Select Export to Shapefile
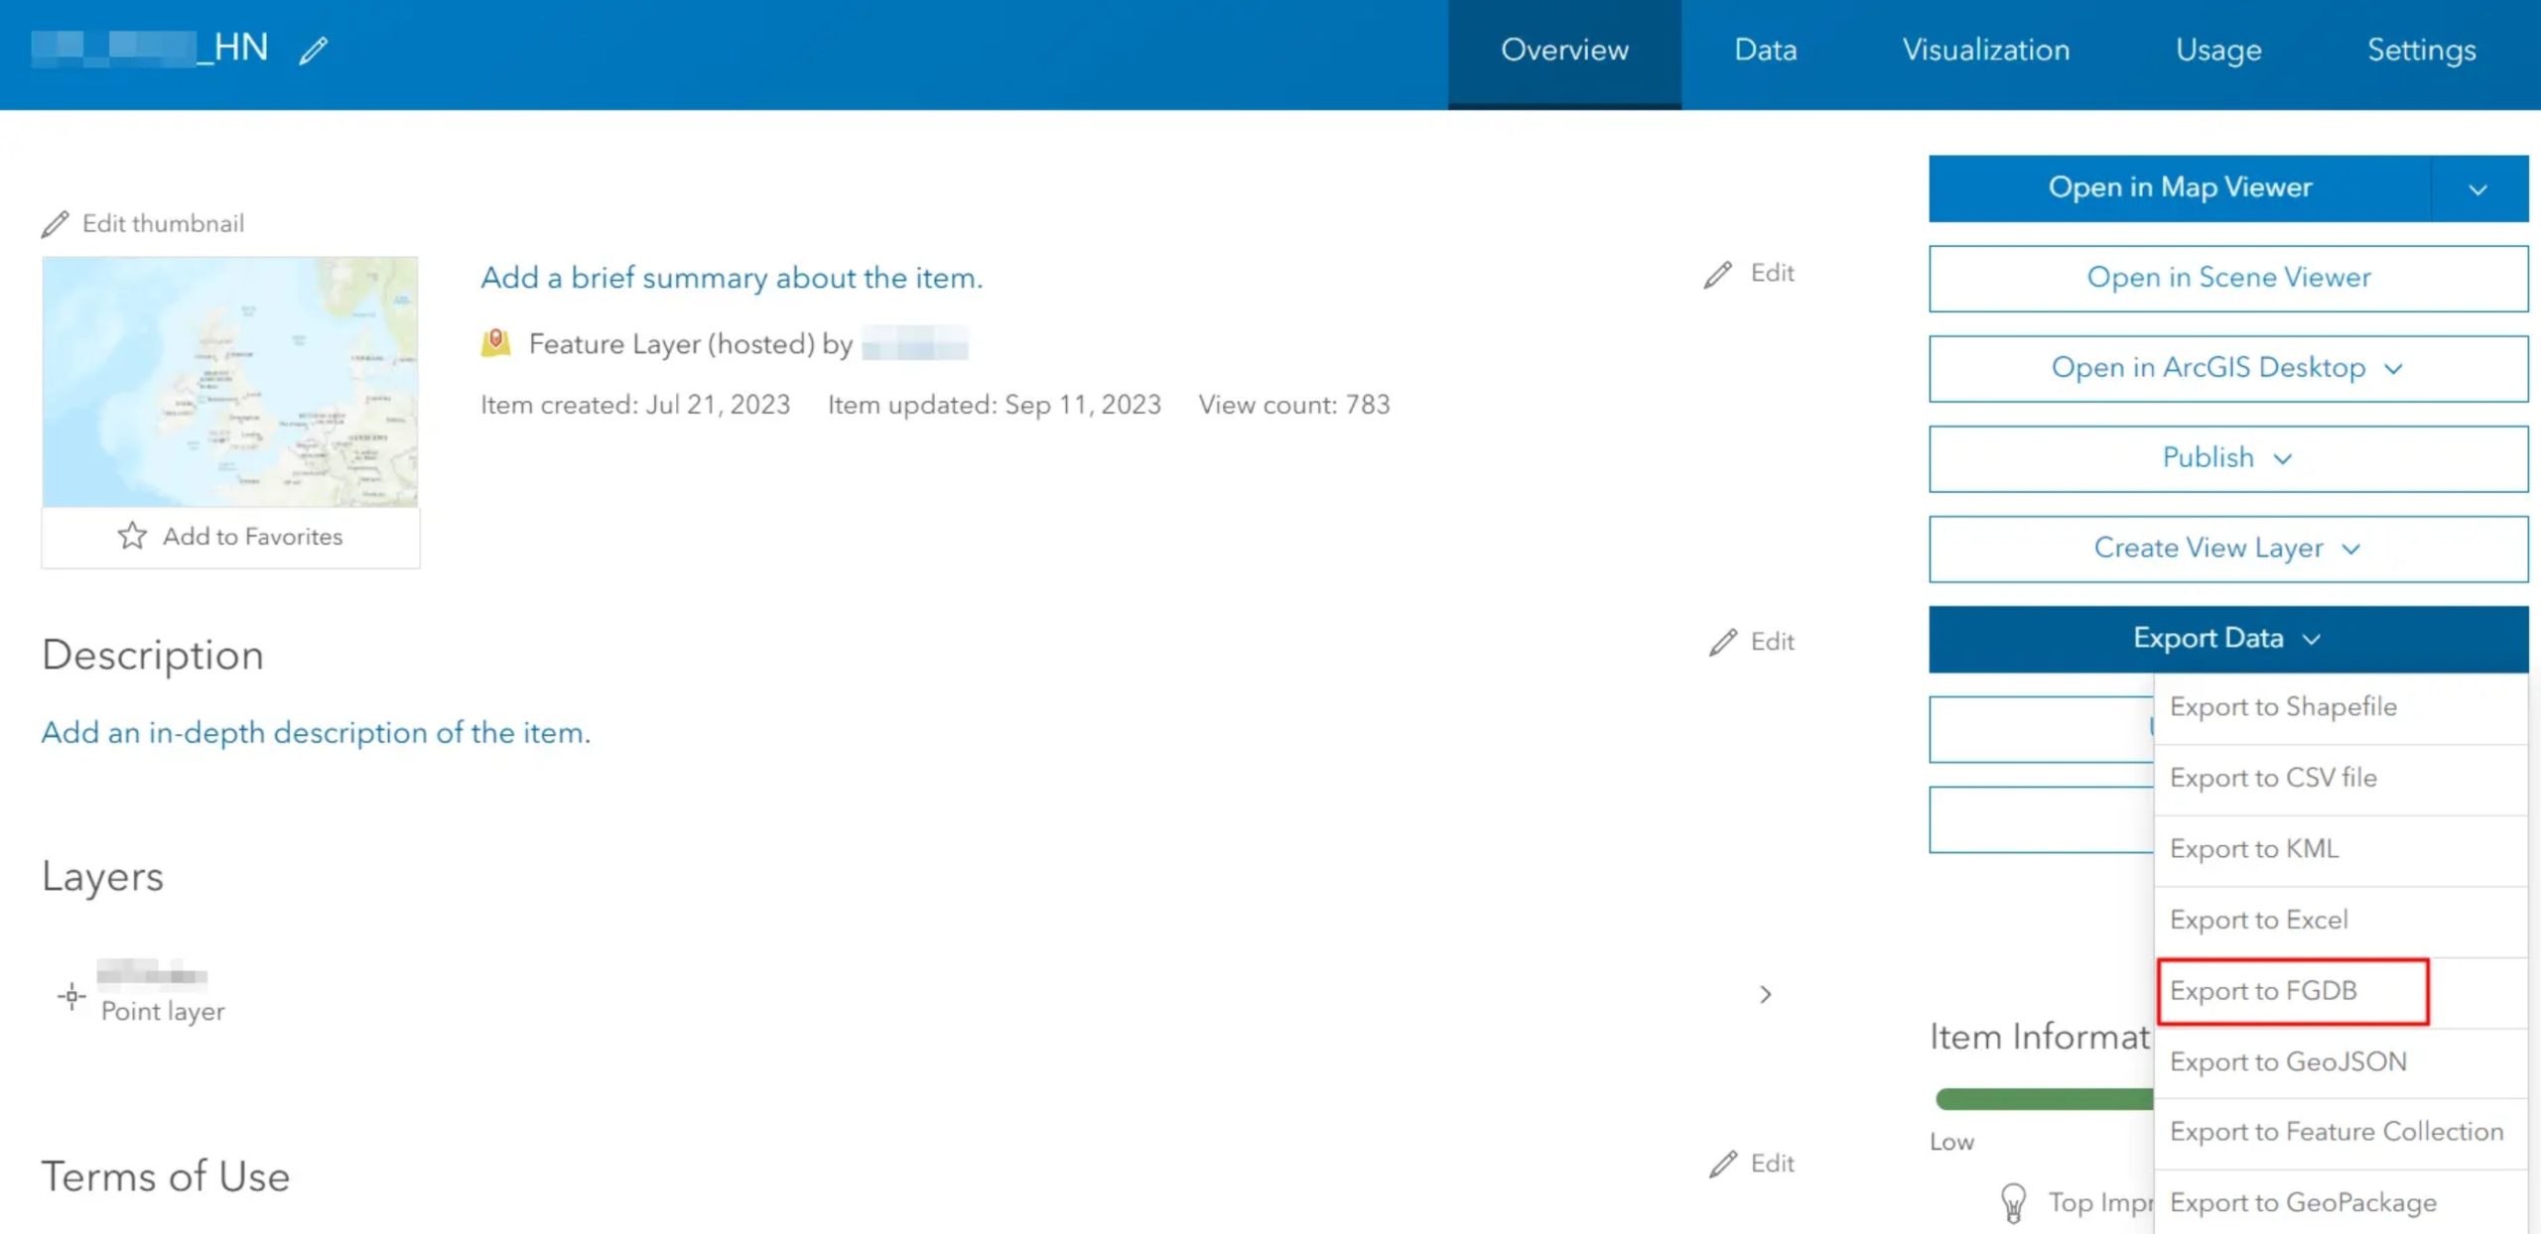2541x1234 pixels. pos(2341,708)
